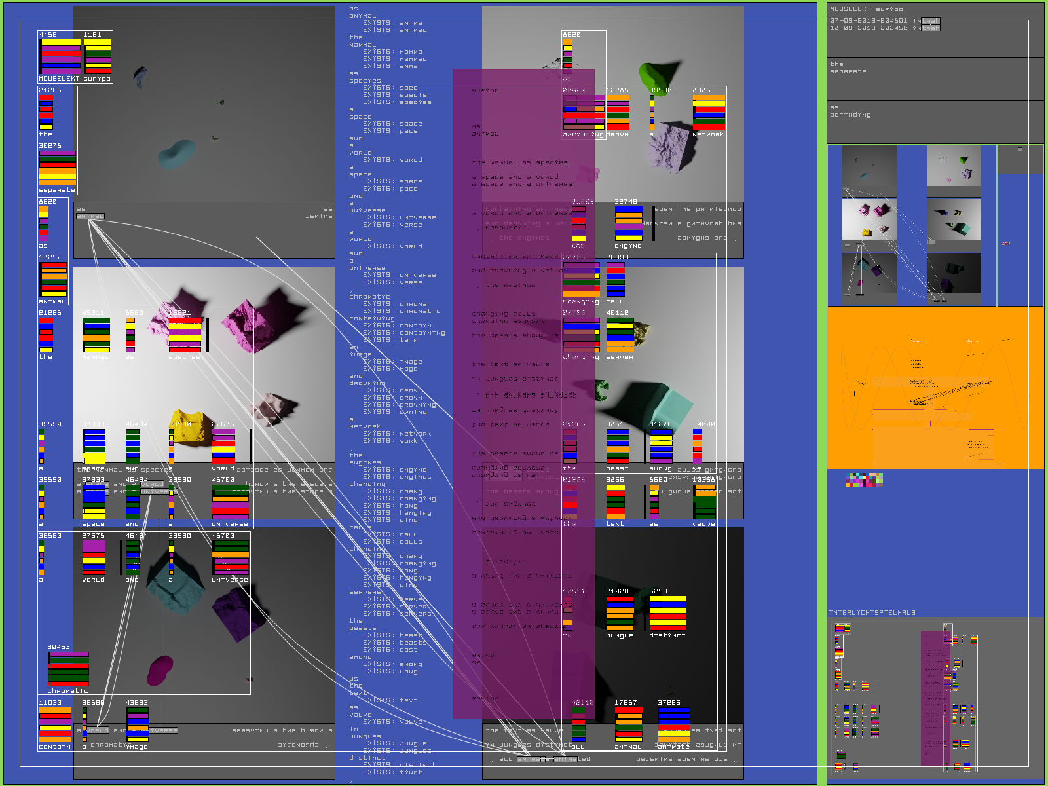Select the suftpo color bar stack
Image resolution: width=1048 pixels, height=786 pixels.
point(98,56)
